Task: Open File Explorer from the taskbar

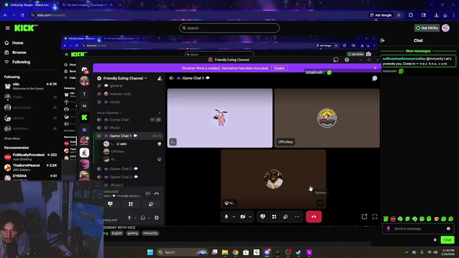Action: click(x=225, y=252)
